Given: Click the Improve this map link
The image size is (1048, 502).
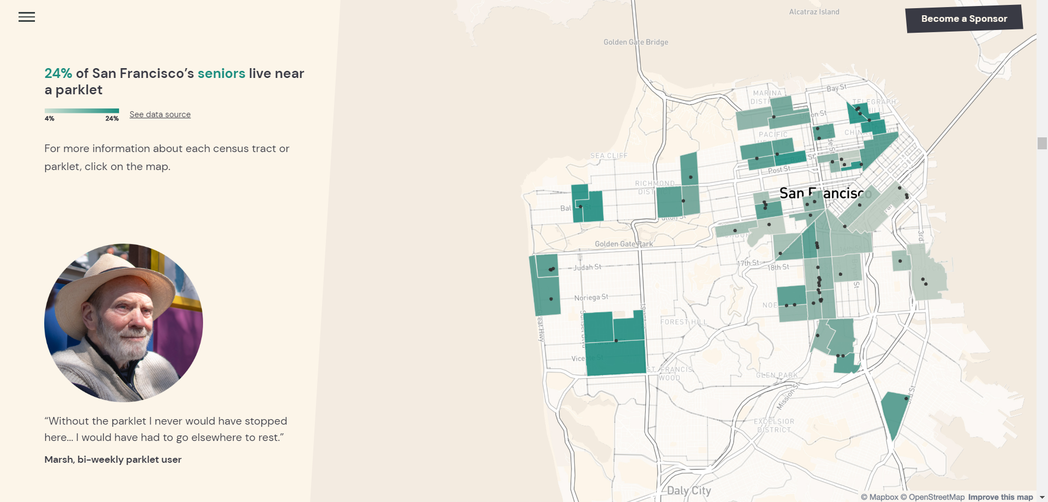Looking at the screenshot, I should 1000,497.
